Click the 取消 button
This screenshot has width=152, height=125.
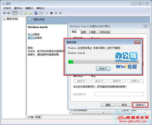[x=124, y=105]
